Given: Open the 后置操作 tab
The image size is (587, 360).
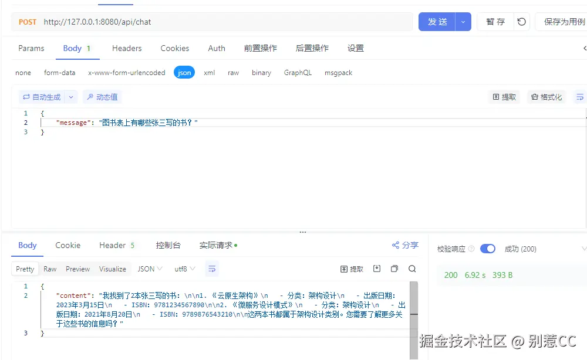Looking at the screenshot, I should click(x=312, y=48).
